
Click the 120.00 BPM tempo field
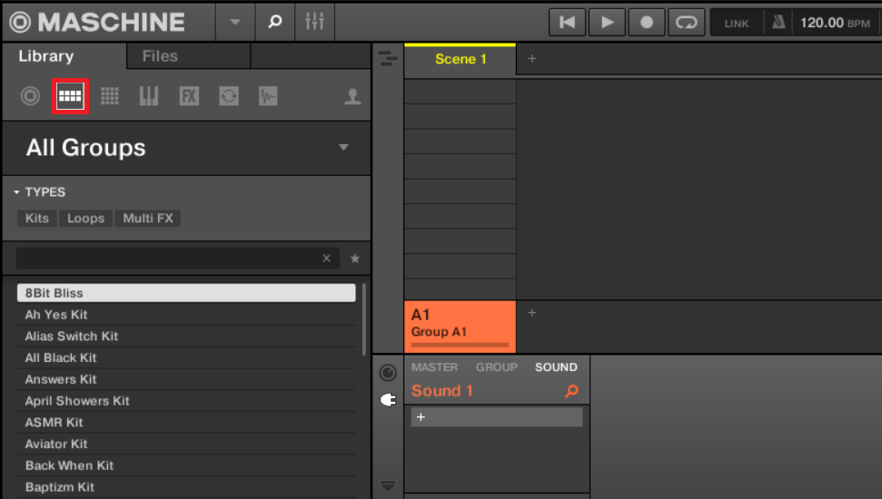click(x=835, y=23)
